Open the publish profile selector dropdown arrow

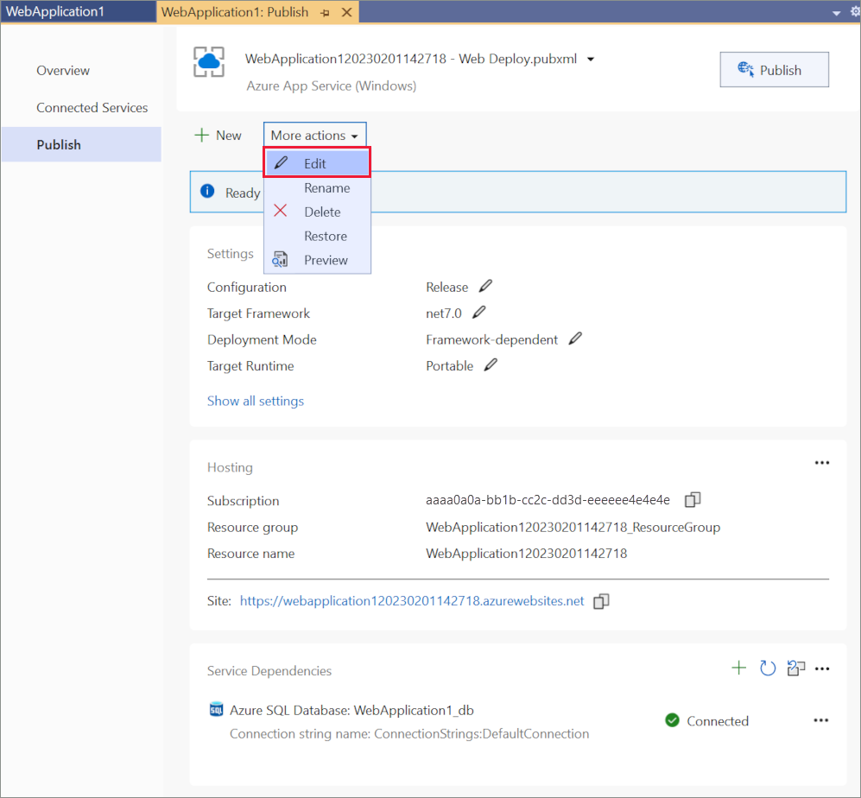pyautogui.click(x=590, y=59)
